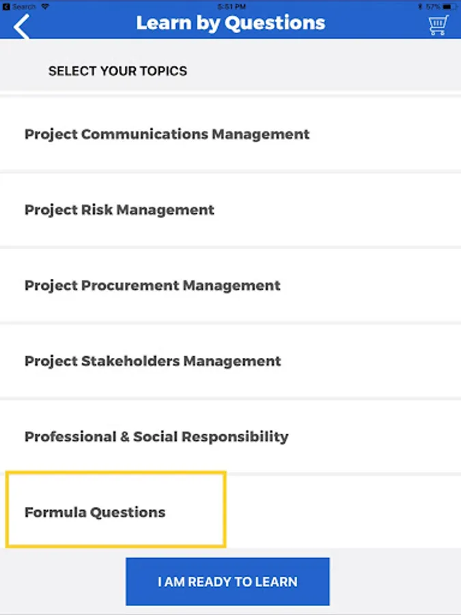Image resolution: width=461 pixels, height=615 pixels.
Task: Tap the Bluetooth status icon
Action: point(419,6)
